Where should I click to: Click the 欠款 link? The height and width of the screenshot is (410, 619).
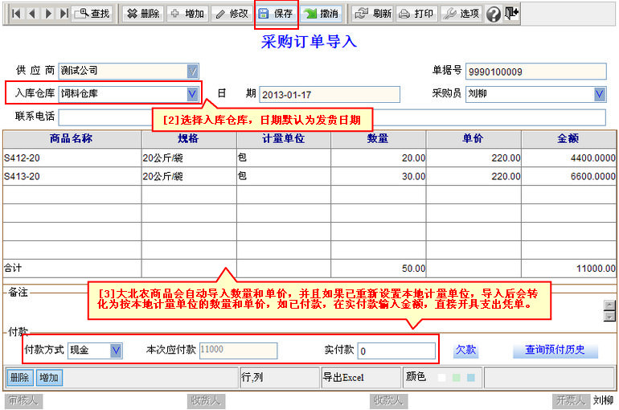(465, 351)
